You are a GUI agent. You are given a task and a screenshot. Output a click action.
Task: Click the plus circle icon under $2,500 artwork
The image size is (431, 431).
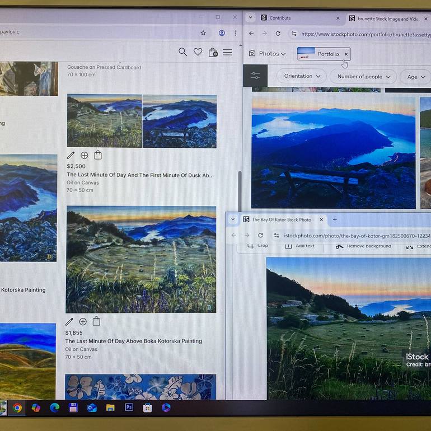[x=84, y=156]
